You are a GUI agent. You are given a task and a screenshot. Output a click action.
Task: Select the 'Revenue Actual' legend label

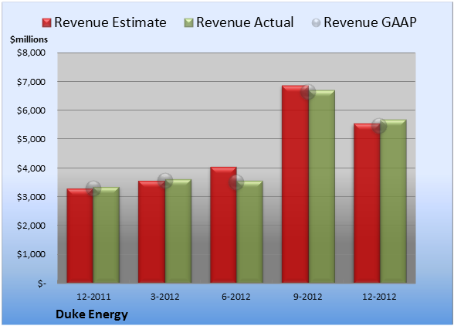245,22
